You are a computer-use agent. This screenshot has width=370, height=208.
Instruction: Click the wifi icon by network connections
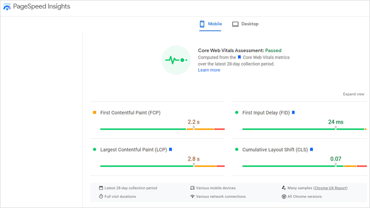click(x=192, y=196)
